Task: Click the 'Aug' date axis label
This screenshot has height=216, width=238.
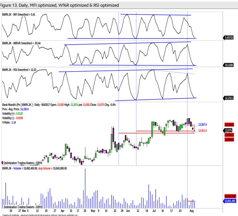Action: [x=192, y=211]
